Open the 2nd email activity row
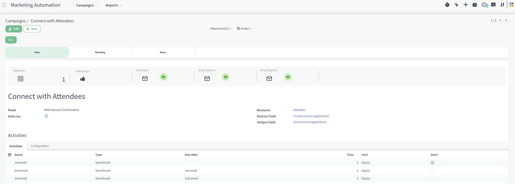Screen dimensions: 515x184 [x=257, y=171]
